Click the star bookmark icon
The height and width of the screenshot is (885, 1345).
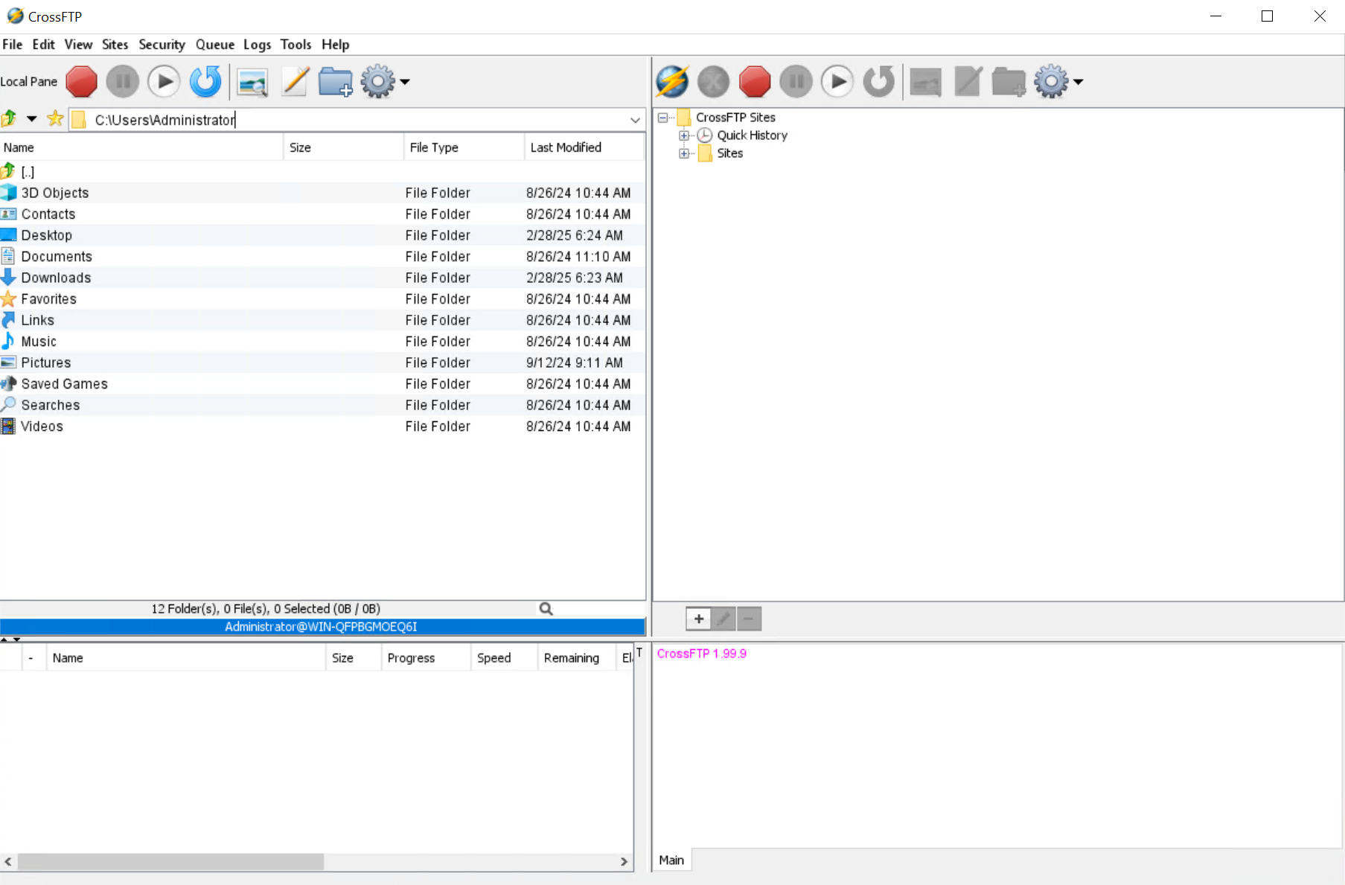pos(55,118)
